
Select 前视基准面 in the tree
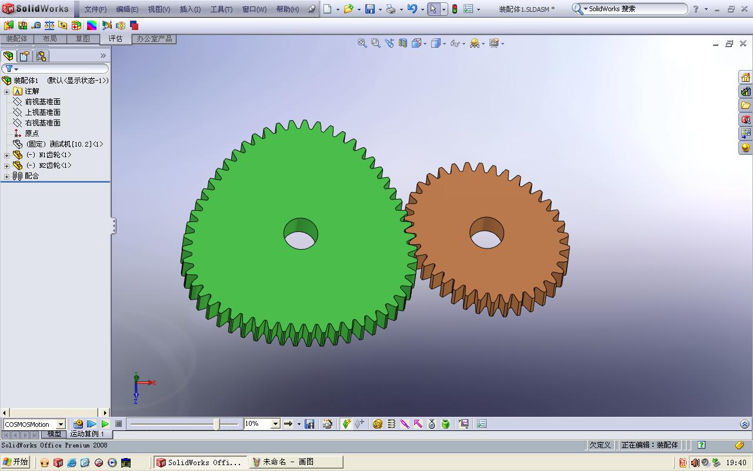pos(42,102)
